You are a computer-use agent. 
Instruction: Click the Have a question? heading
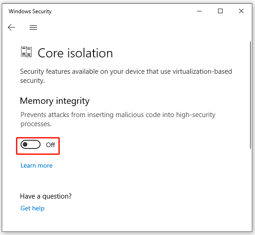[46, 196]
